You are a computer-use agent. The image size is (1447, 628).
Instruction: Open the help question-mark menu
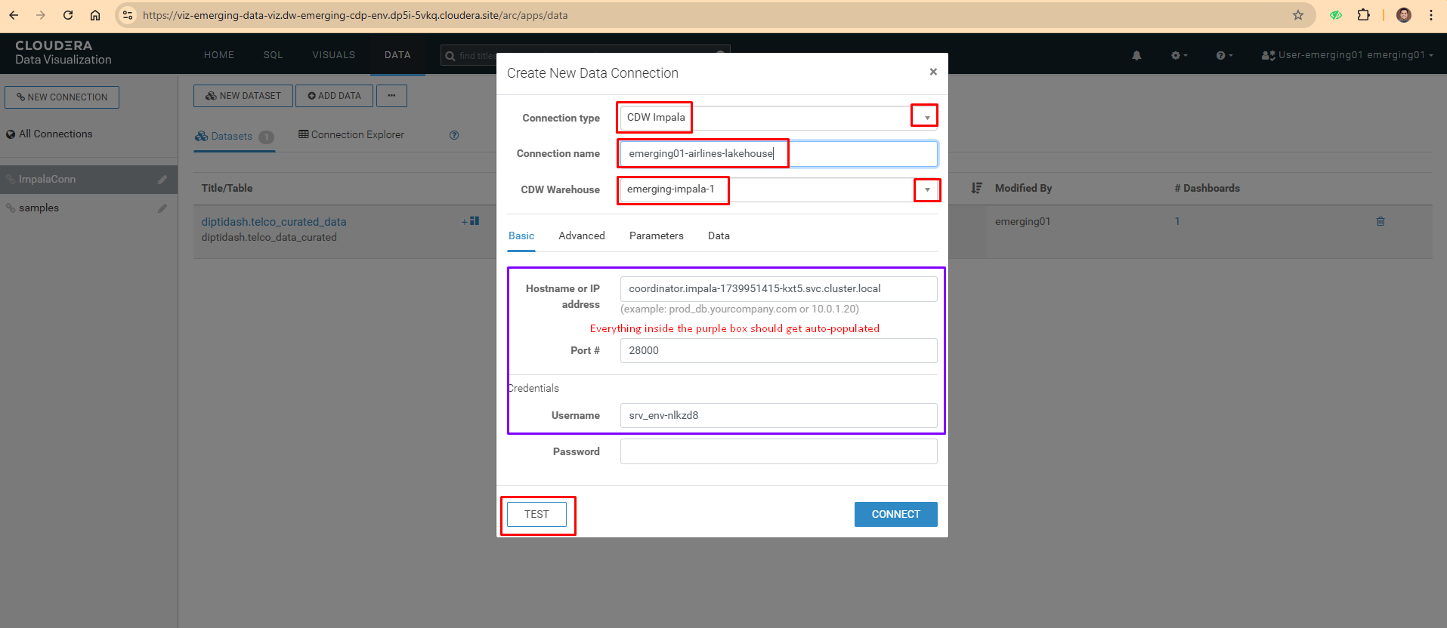tap(1224, 55)
